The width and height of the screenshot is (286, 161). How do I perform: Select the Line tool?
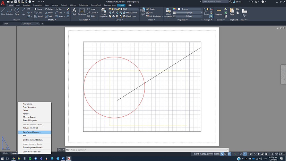click(x=3, y=11)
